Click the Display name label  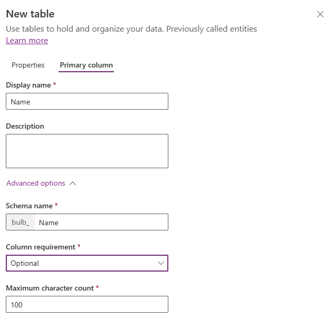click(x=28, y=85)
